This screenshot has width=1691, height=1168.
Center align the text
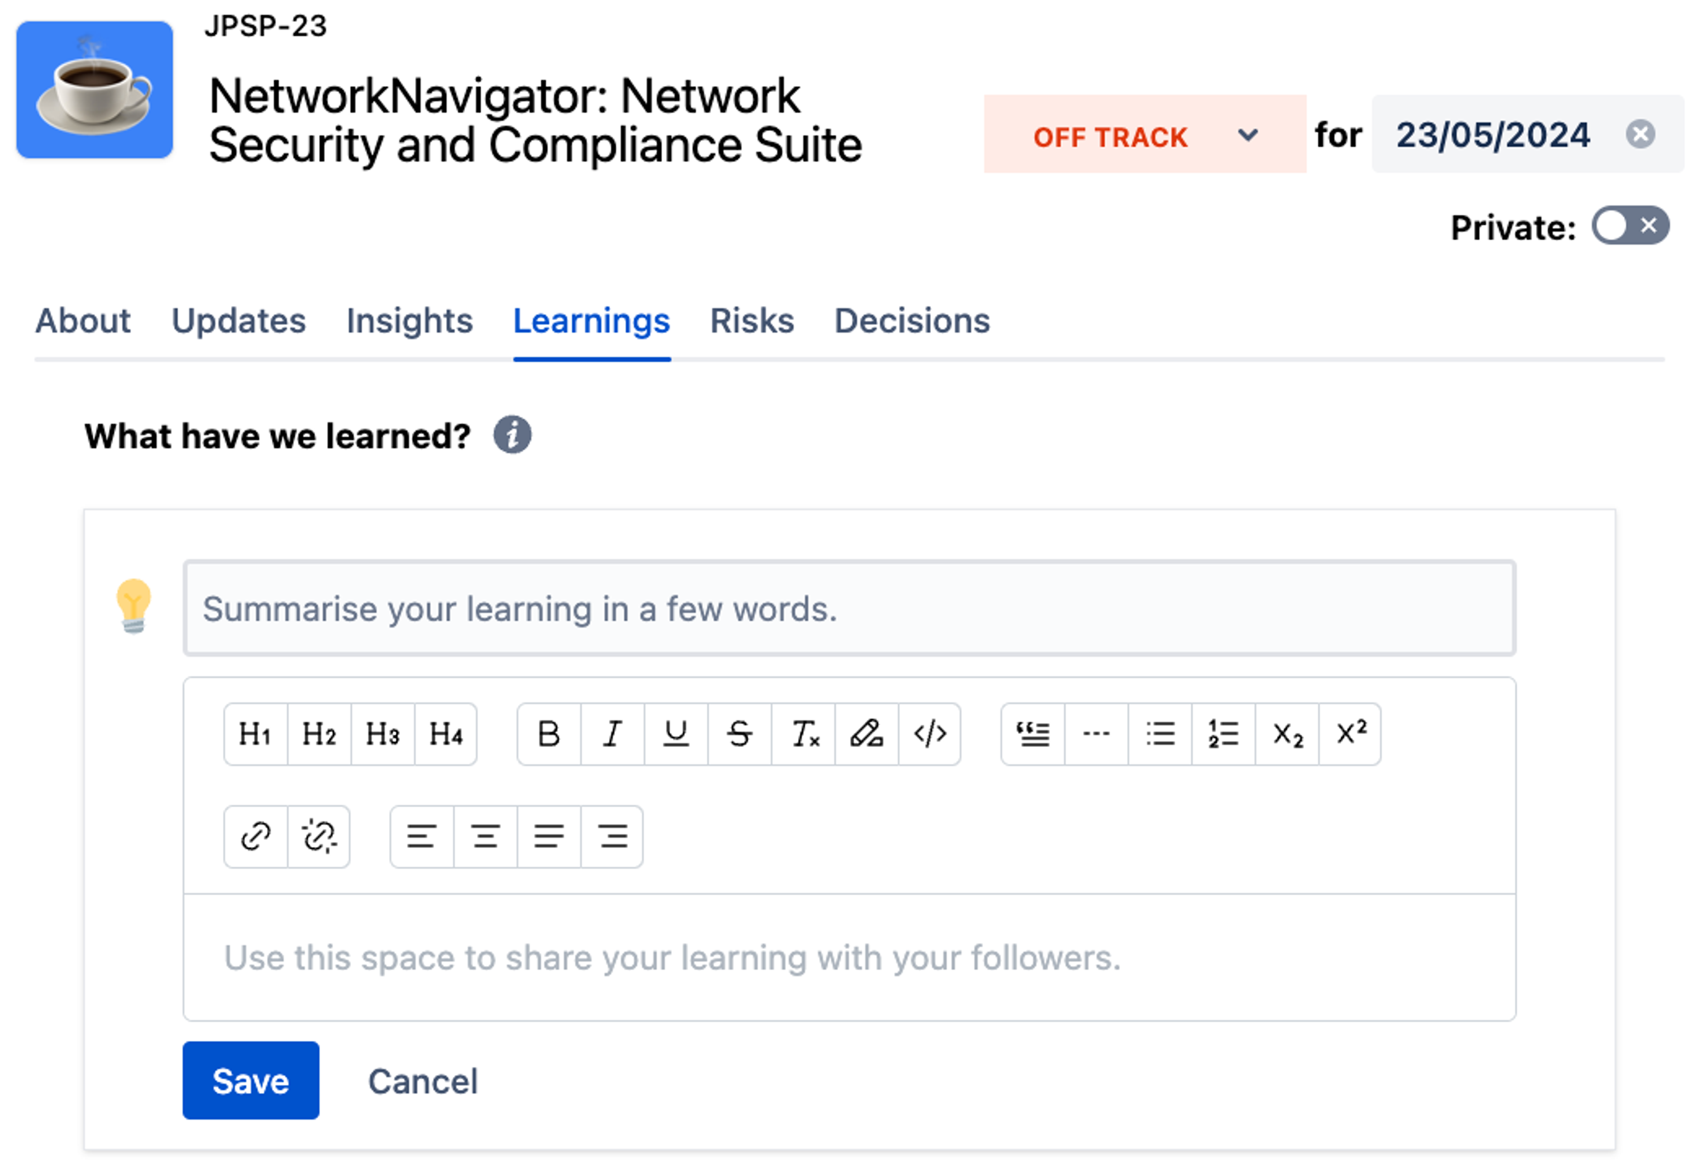(x=485, y=837)
